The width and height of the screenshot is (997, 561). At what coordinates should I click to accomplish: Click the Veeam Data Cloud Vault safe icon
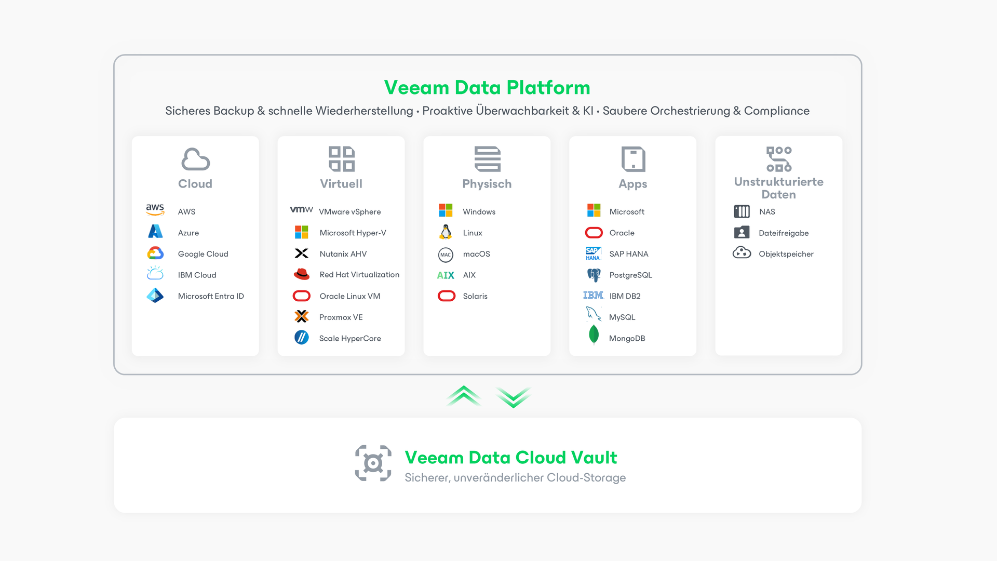(373, 463)
